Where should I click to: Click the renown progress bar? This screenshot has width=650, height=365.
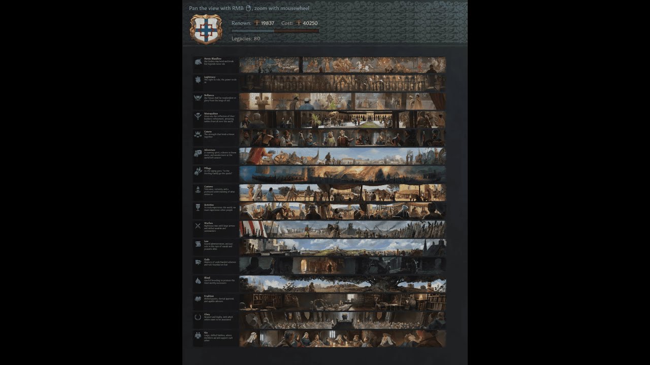pyautogui.click(x=275, y=31)
